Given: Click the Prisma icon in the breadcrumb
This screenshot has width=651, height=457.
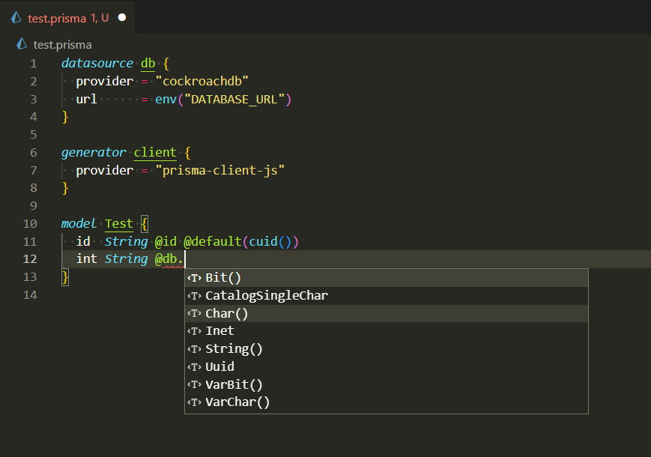Looking at the screenshot, I should (22, 44).
